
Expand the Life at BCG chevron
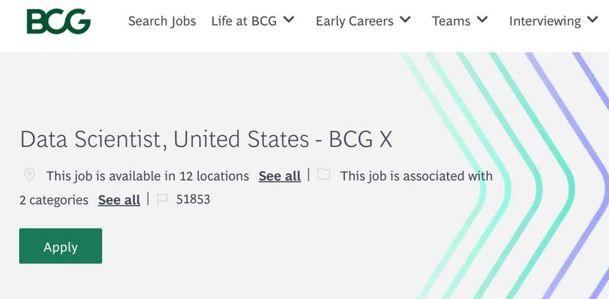click(x=289, y=19)
